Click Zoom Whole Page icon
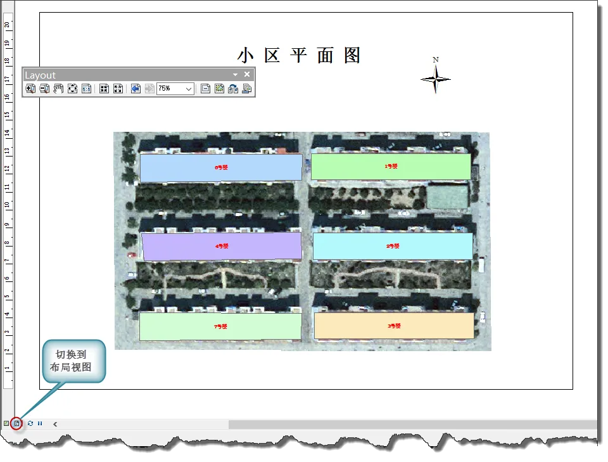The width and height of the screenshot is (608, 462). click(72, 89)
